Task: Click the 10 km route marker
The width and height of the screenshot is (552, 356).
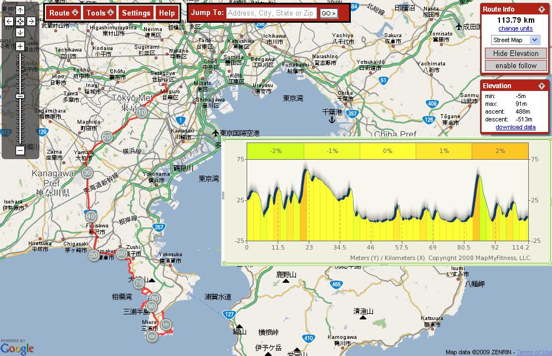Action: click(142, 113)
